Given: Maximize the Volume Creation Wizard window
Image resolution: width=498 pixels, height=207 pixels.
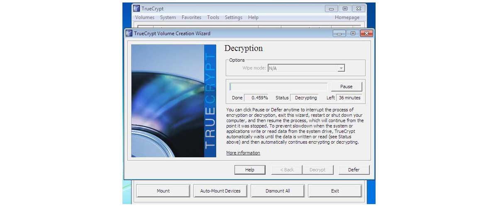Looking at the screenshot, I should [x=353, y=34].
